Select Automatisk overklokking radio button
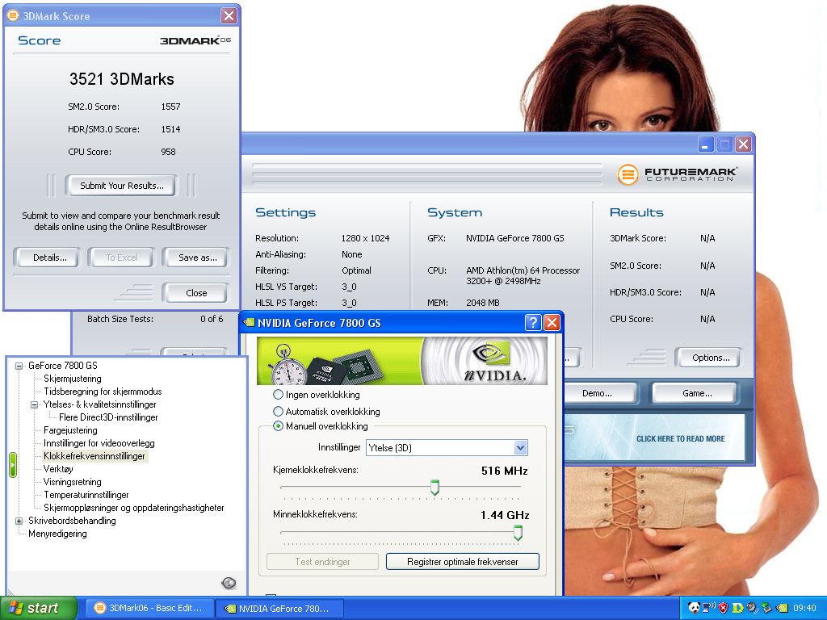Viewport: 827px width, 620px height. coord(278,411)
